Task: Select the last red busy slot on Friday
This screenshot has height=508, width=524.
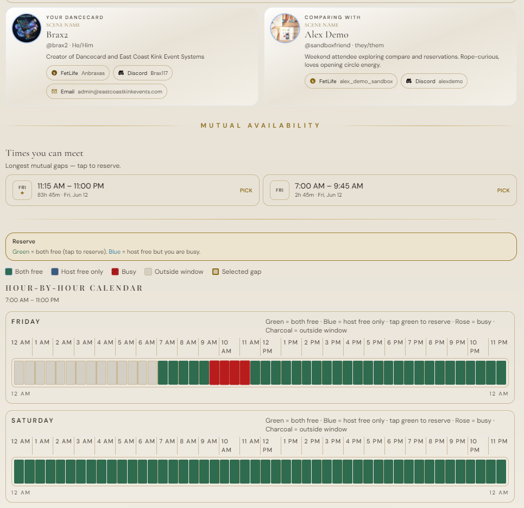Action: pos(245,373)
